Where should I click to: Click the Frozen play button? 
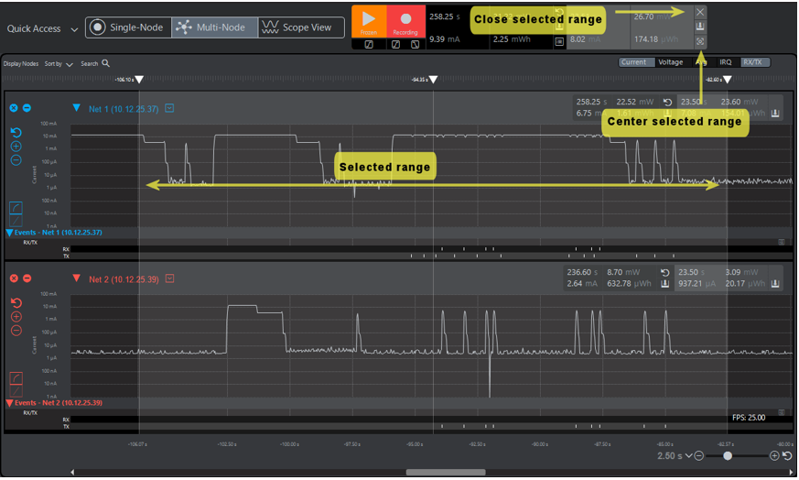(x=369, y=21)
